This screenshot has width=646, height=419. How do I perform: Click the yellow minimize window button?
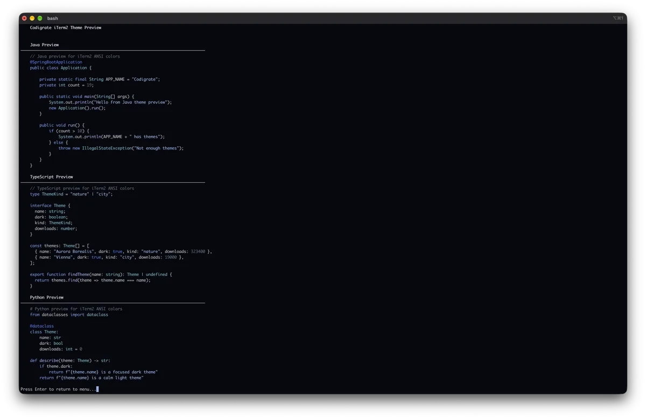(32, 18)
